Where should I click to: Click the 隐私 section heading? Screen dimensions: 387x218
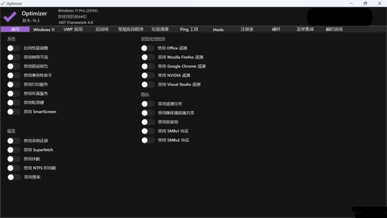145,94
